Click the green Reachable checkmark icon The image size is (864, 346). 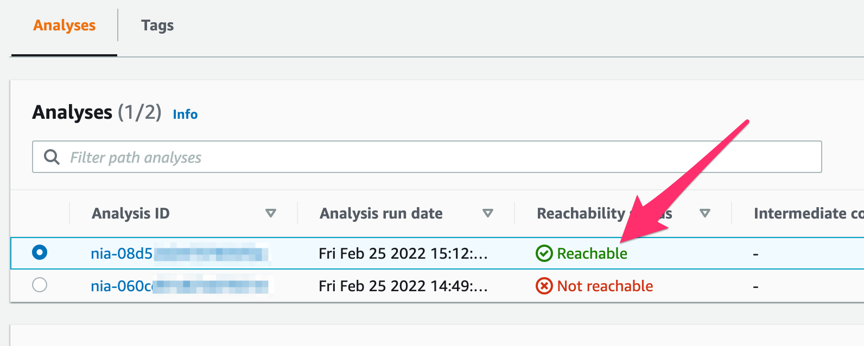[x=544, y=253]
